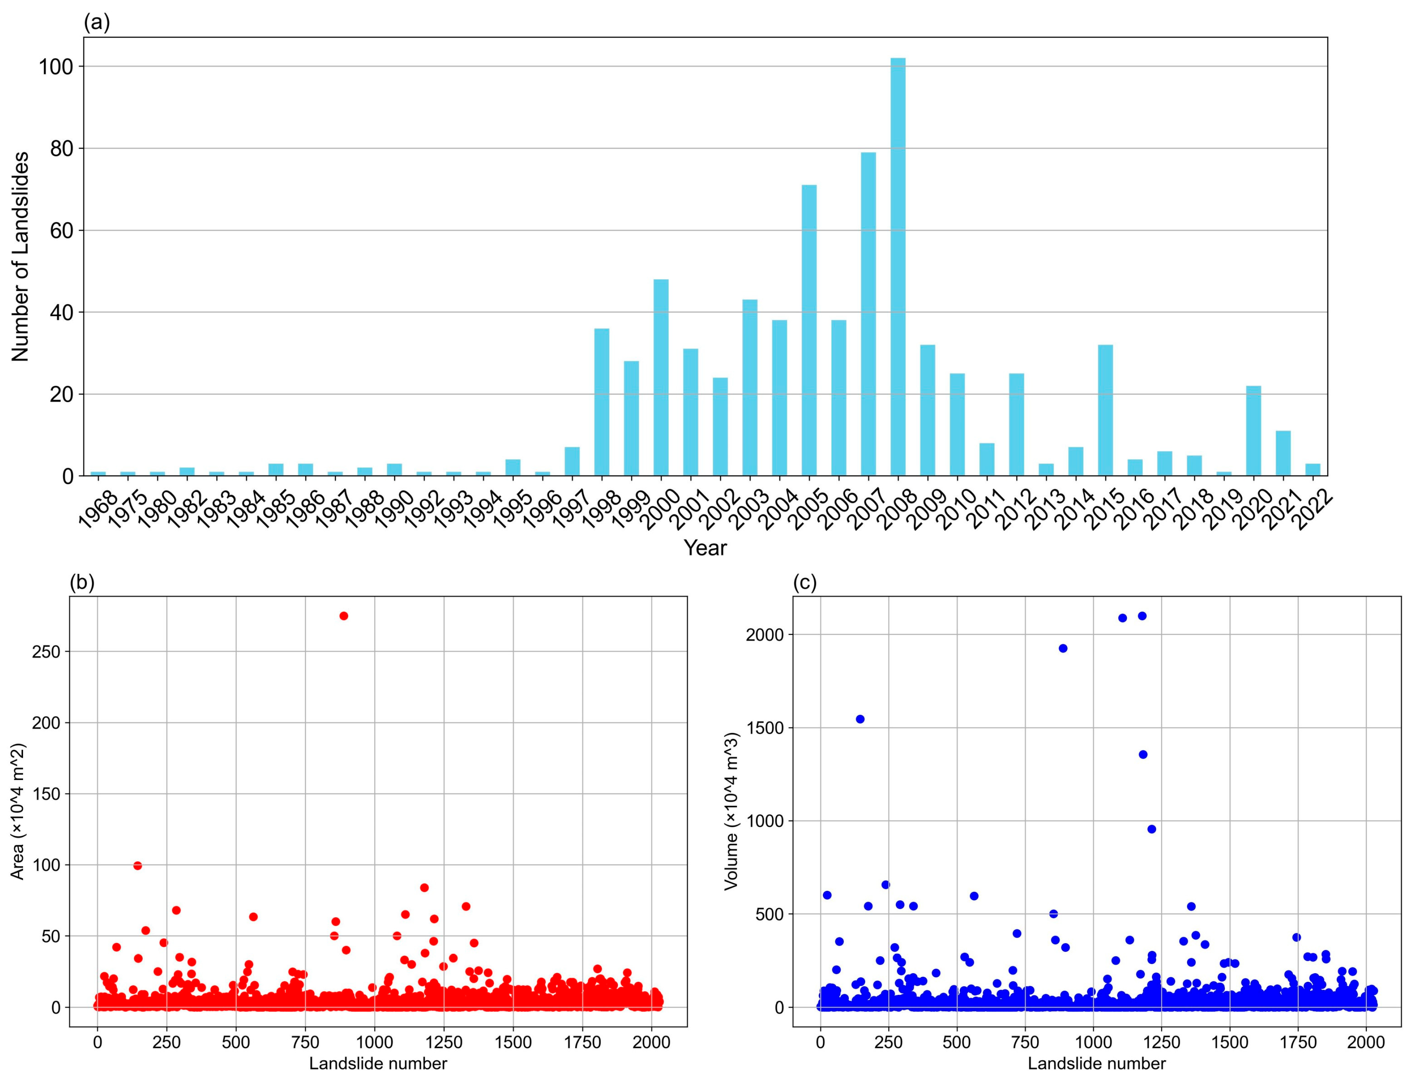This screenshot has width=1414, height=1078.
Task: Click the 2005 bar in the landslide histogram
Action: [809, 331]
